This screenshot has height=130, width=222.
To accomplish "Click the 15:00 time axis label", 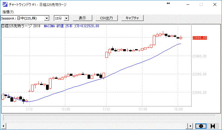I will pyautogui.click(x=178, y=109).
